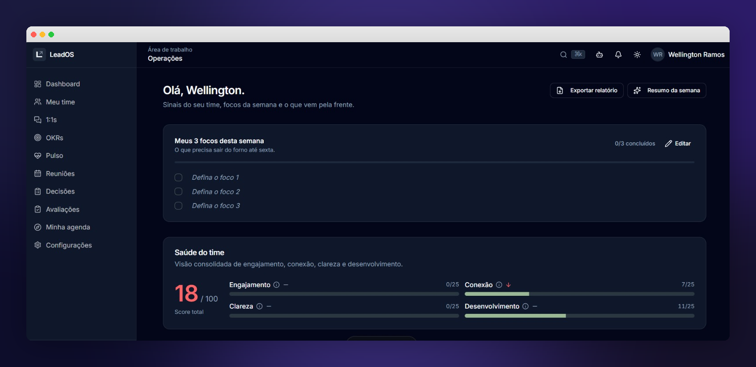
Task: Click the command-K shortcut badge
Action: (578, 54)
